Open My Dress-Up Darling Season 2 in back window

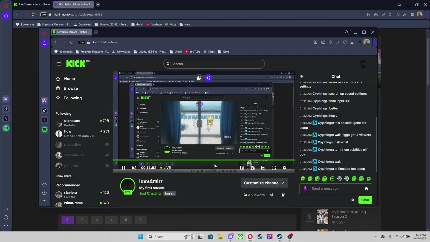[x=348, y=214]
